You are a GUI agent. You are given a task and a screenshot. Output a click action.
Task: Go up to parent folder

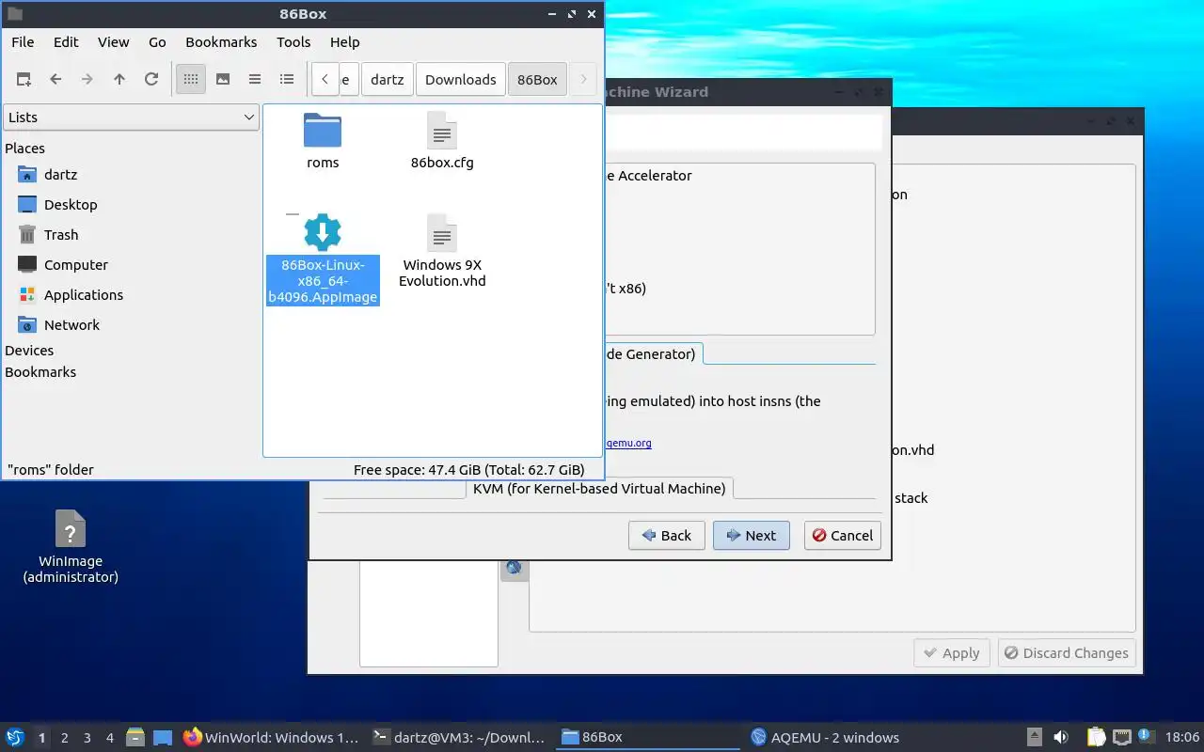coord(119,80)
